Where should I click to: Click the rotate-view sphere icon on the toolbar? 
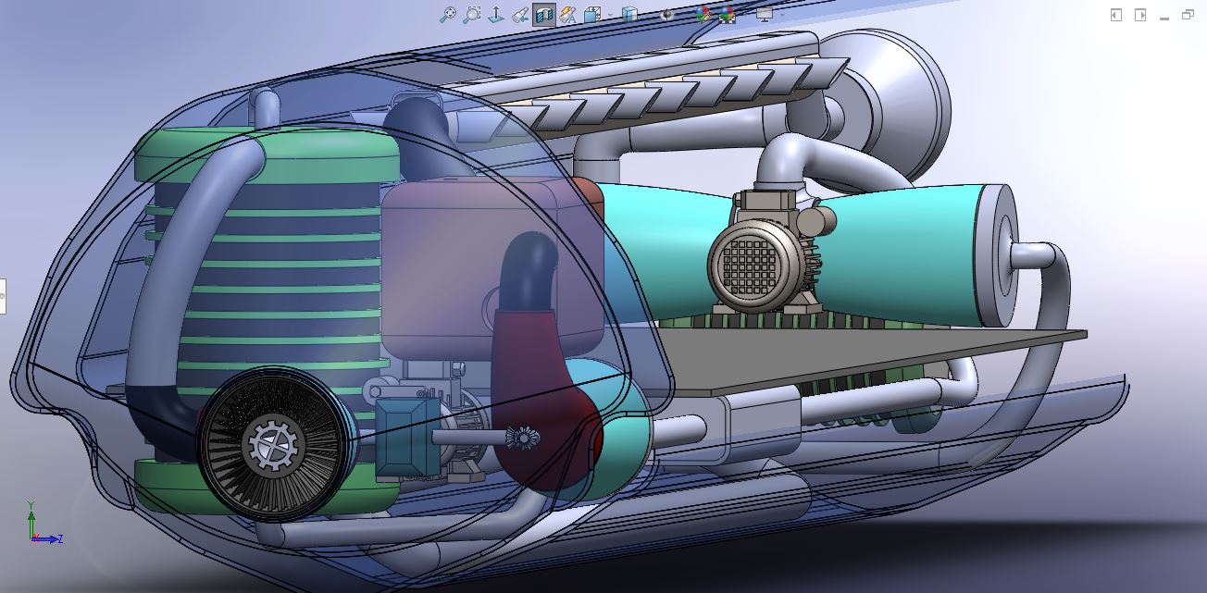(x=666, y=15)
